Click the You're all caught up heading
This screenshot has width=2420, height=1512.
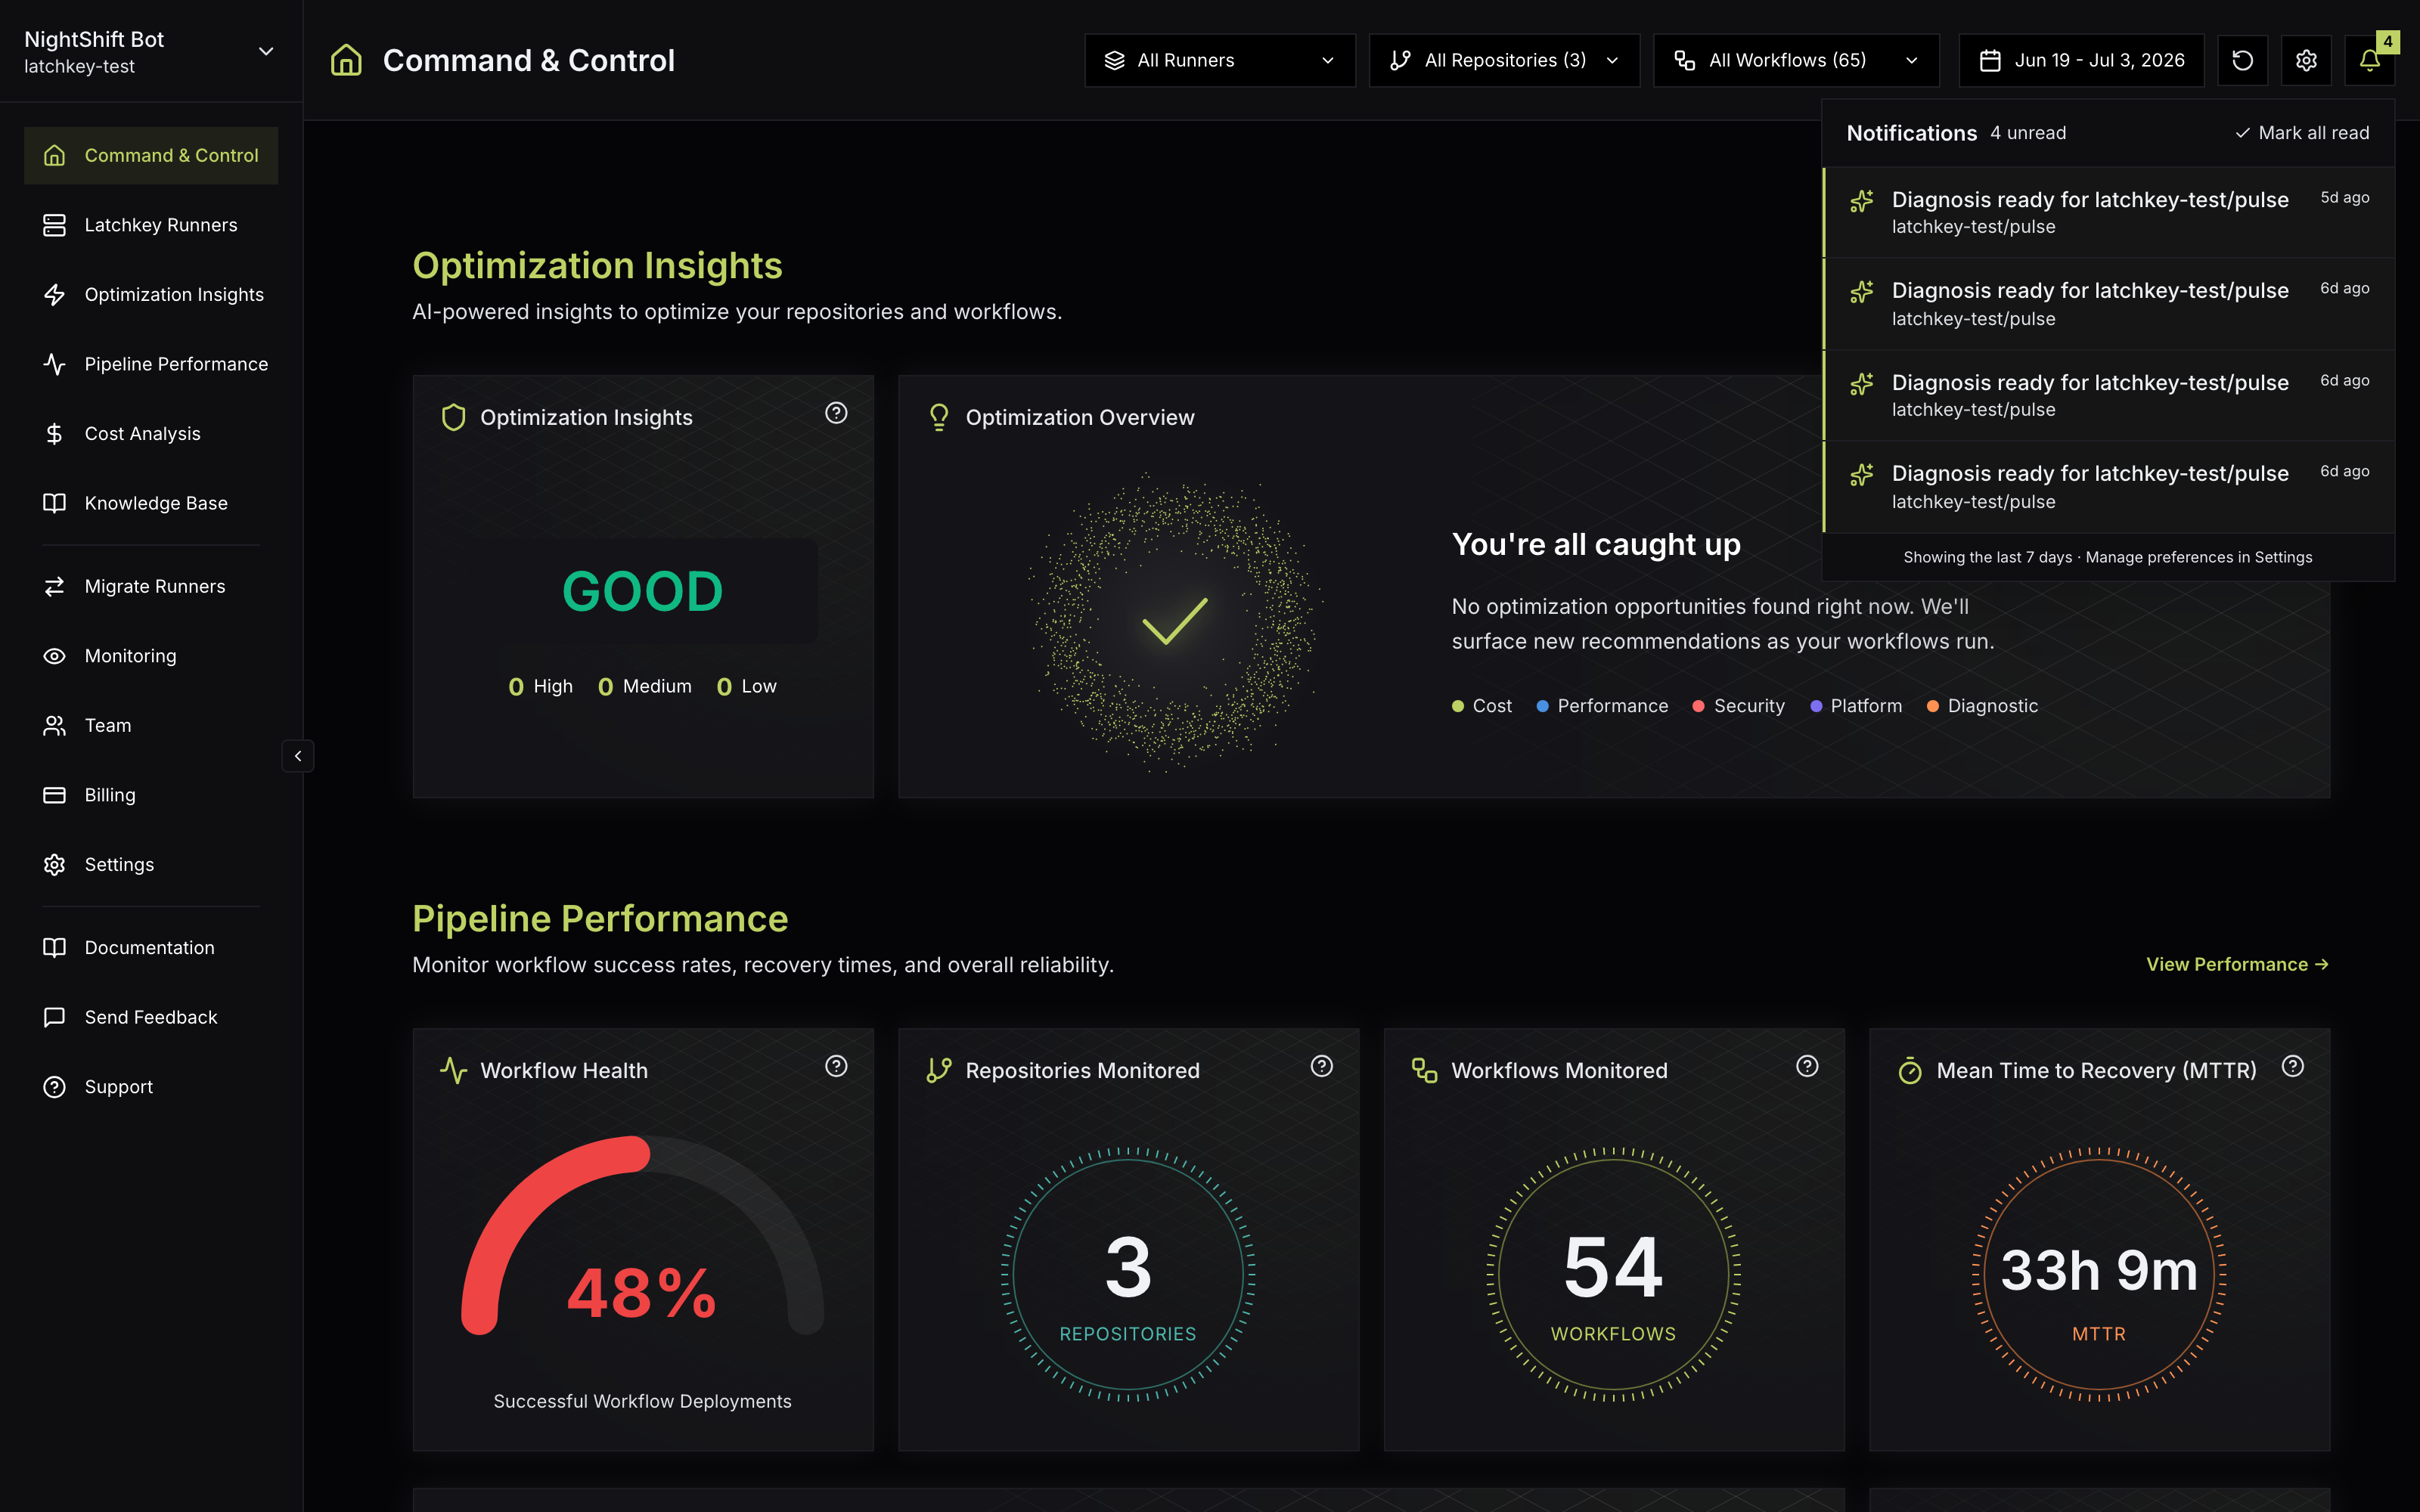pyautogui.click(x=1596, y=544)
